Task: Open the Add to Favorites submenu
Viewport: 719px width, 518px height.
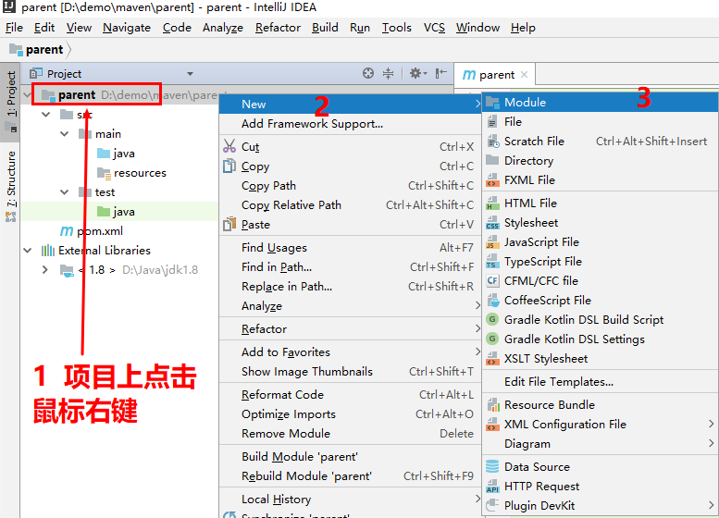Action: 350,352
